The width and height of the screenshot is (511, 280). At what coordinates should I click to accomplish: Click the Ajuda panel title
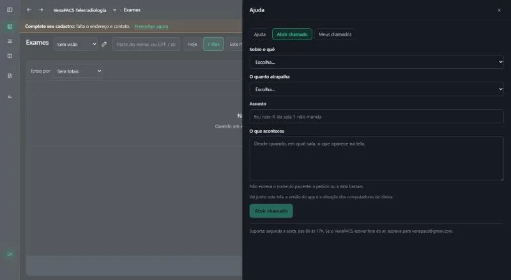(x=257, y=10)
